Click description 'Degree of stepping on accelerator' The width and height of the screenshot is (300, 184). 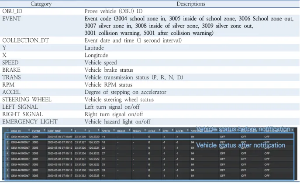(x=125, y=92)
